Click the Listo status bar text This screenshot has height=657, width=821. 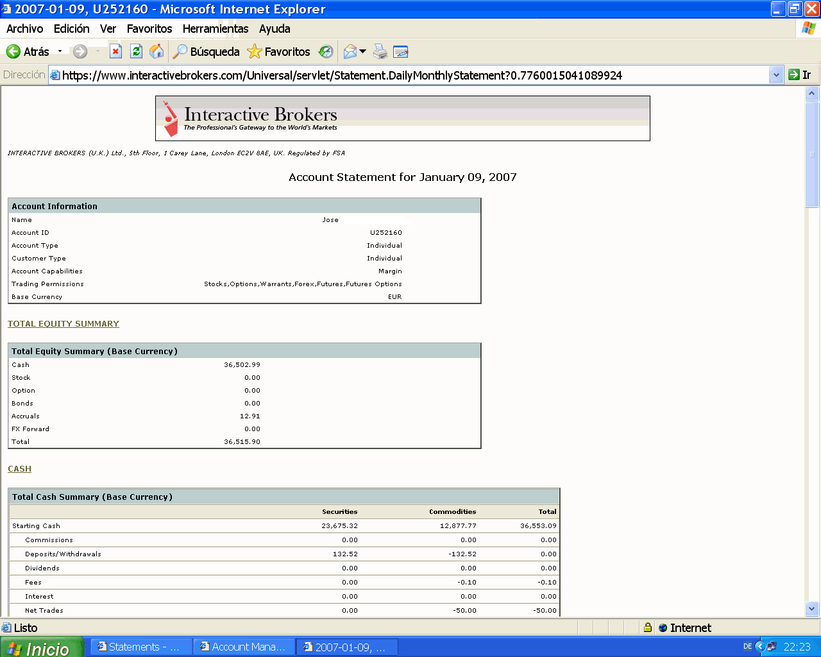click(26, 628)
